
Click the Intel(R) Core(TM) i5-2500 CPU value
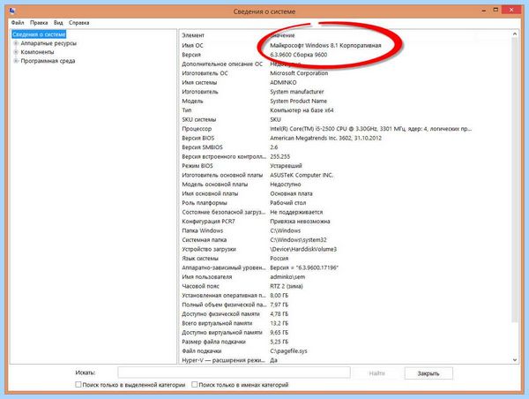point(371,129)
